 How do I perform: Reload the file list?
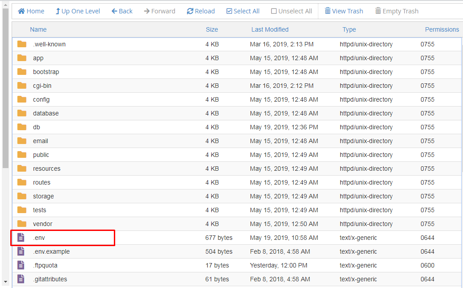pyautogui.click(x=201, y=11)
